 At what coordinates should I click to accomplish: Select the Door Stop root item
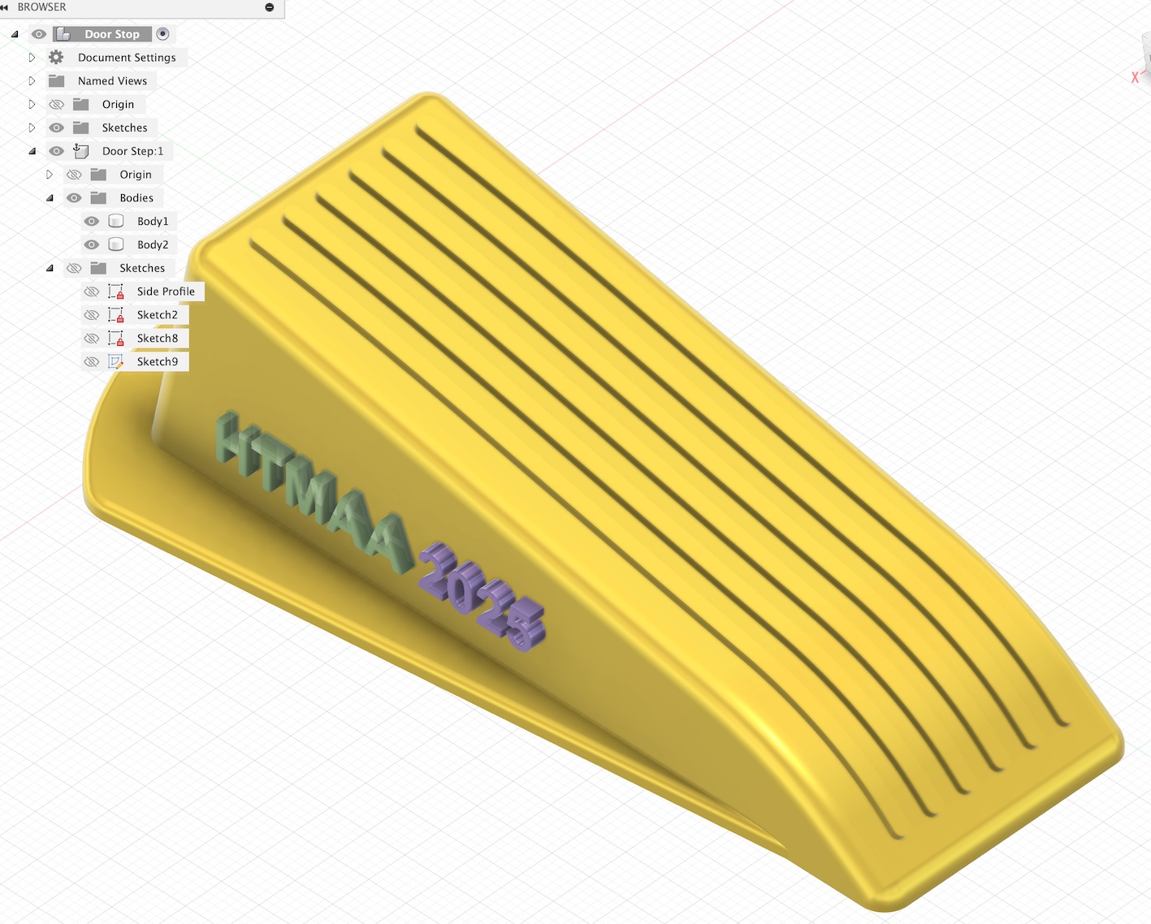[111, 34]
